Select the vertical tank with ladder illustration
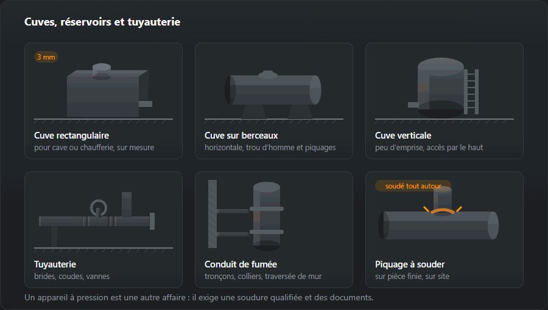548x310 pixels. tap(444, 88)
